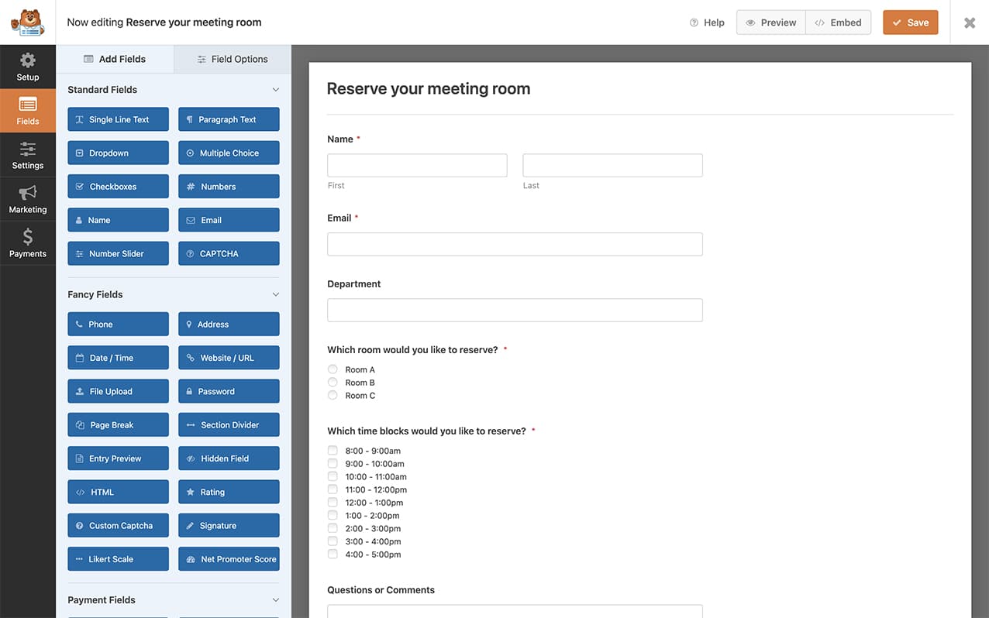The image size is (989, 618).
Task: Switch to the Marketing sidebar section
Action: [x=27, y=198]
